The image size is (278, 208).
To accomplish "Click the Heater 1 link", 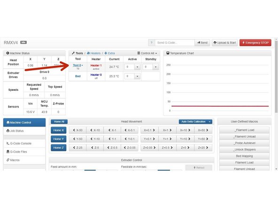I will coord(96,66).
